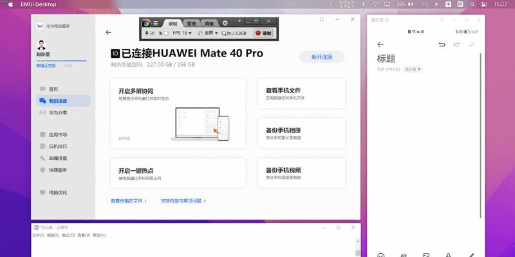Redo in the phone note editor

[456, 44]
